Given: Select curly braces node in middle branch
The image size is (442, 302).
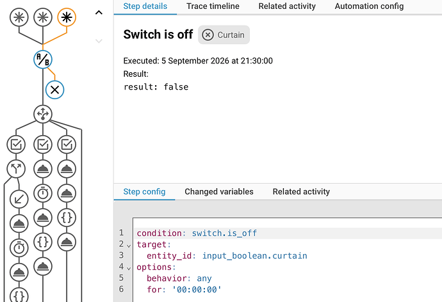Looking at the screenshot, I should (x=43, y=242).
